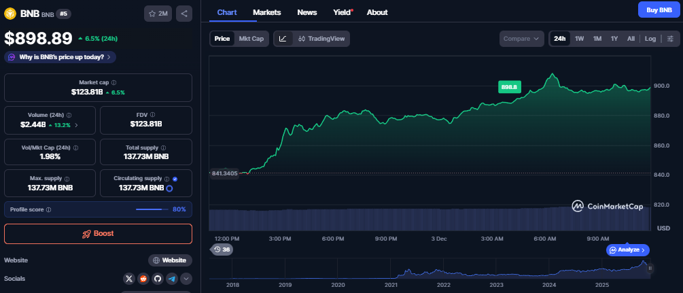Click the $123.81B market cap value
The height and width of the screenshot is (293, 683).
click(x=87, y=92)
